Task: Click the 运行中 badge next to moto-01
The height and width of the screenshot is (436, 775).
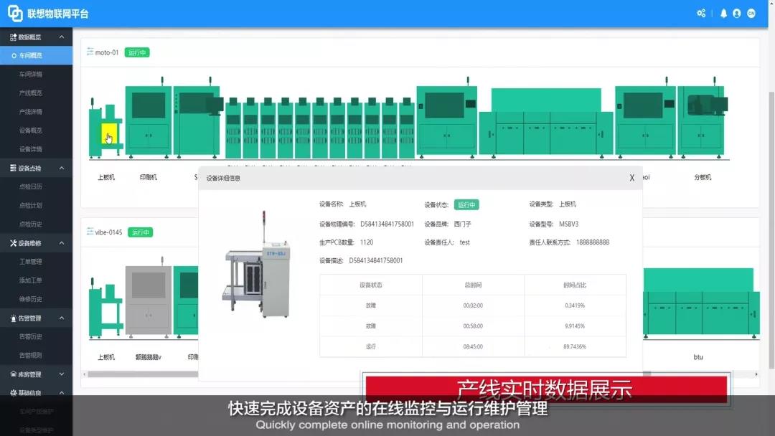Action: tap(137, 52)
